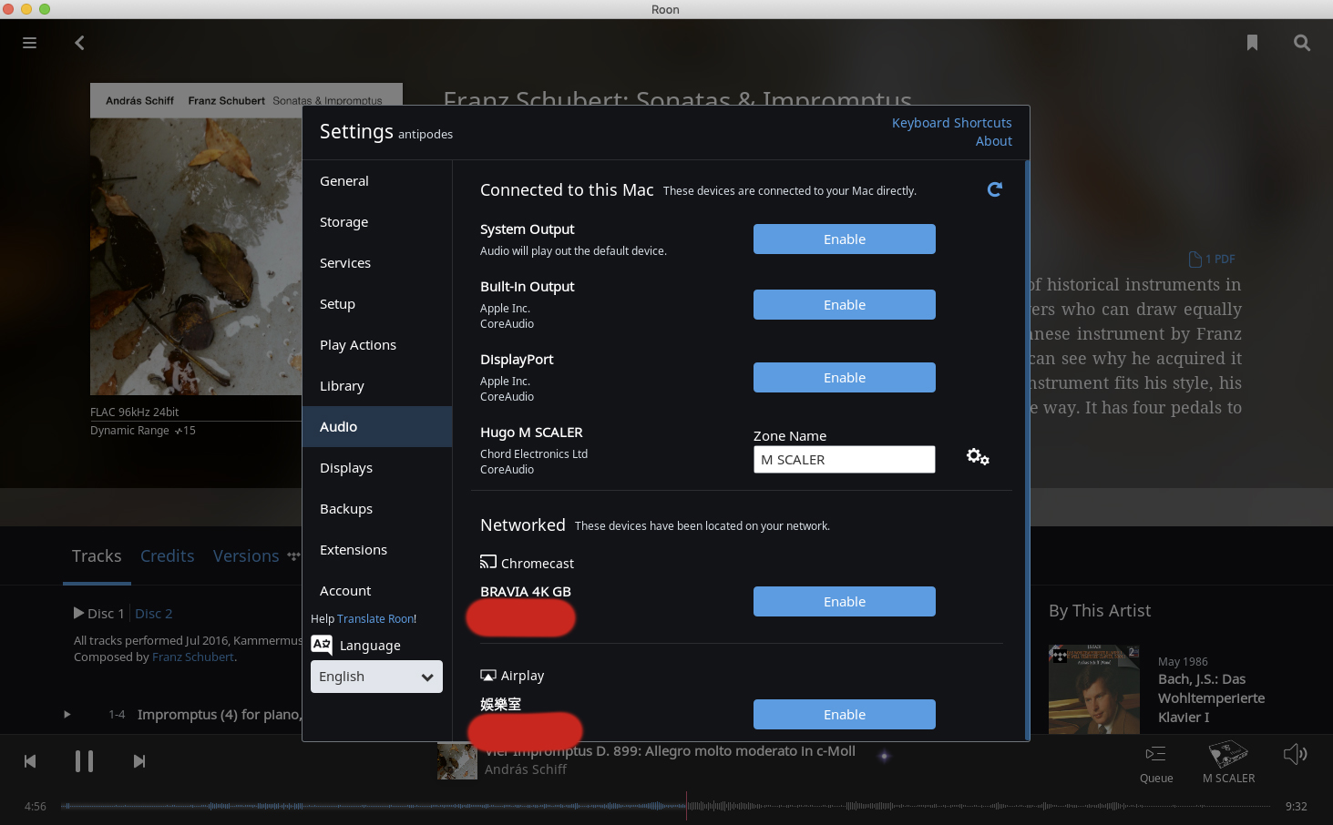Open Displays settings
Screen dimensions: 1333x825
[377, 467]
